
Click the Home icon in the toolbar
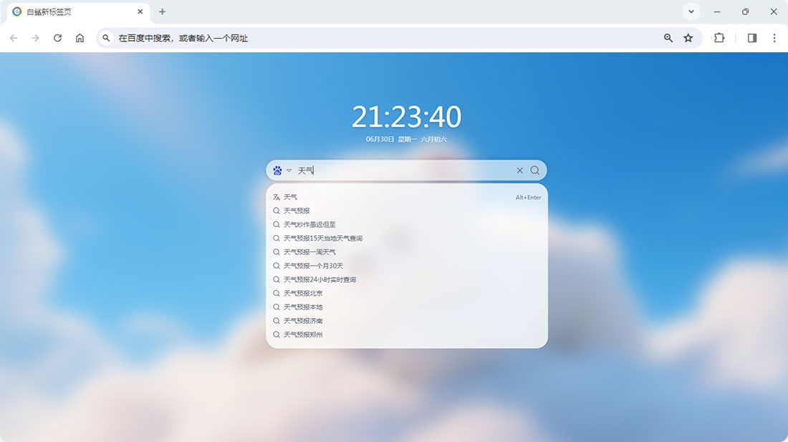[79, 38]
